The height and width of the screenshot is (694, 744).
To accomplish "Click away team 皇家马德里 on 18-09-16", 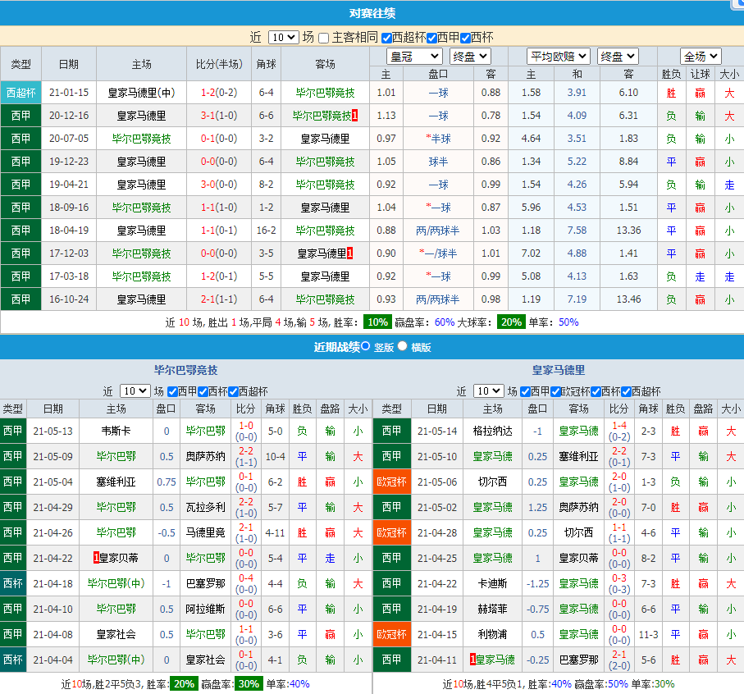I will tap(325, 208).
